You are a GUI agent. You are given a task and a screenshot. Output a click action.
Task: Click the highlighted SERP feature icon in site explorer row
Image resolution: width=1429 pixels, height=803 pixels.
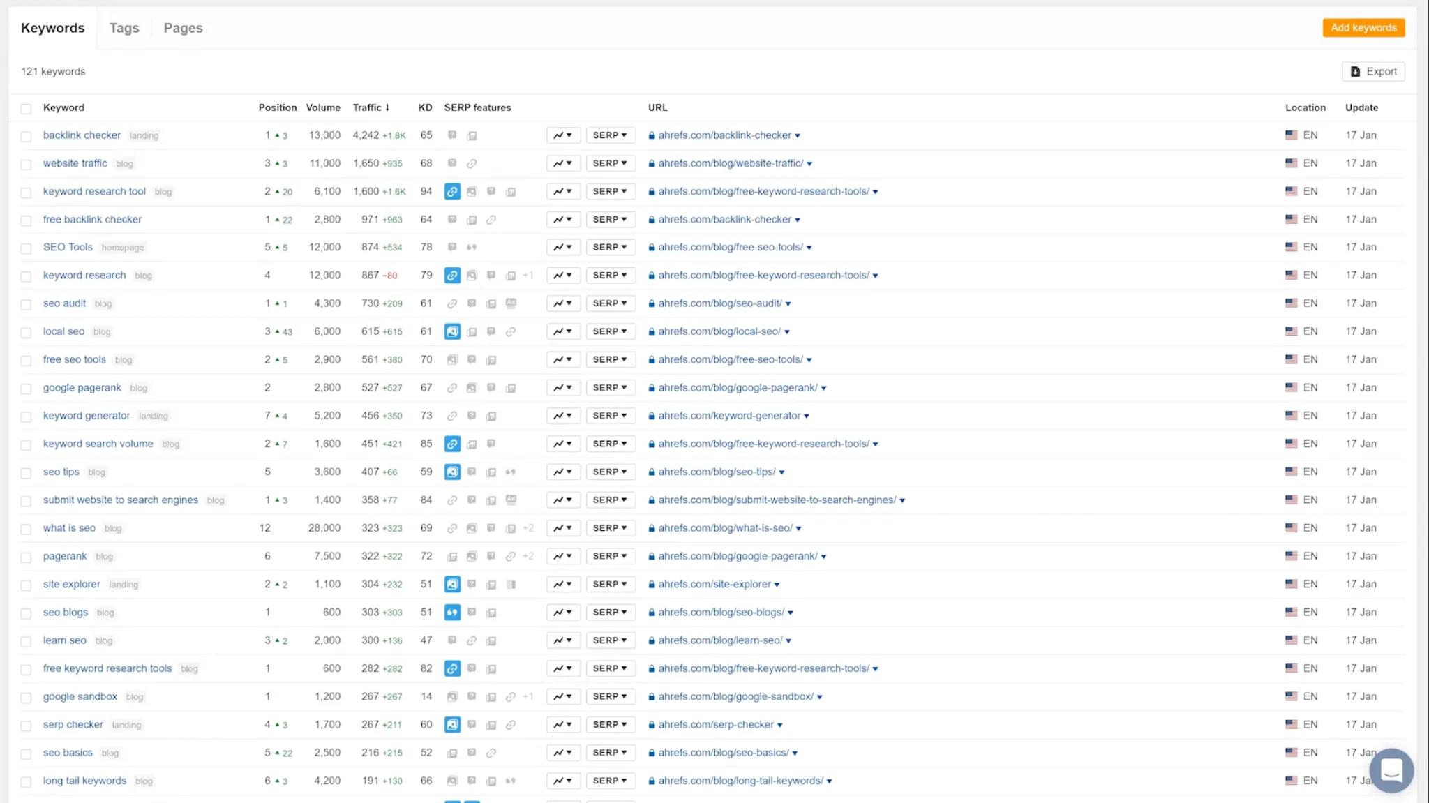[x=452, y=585]
